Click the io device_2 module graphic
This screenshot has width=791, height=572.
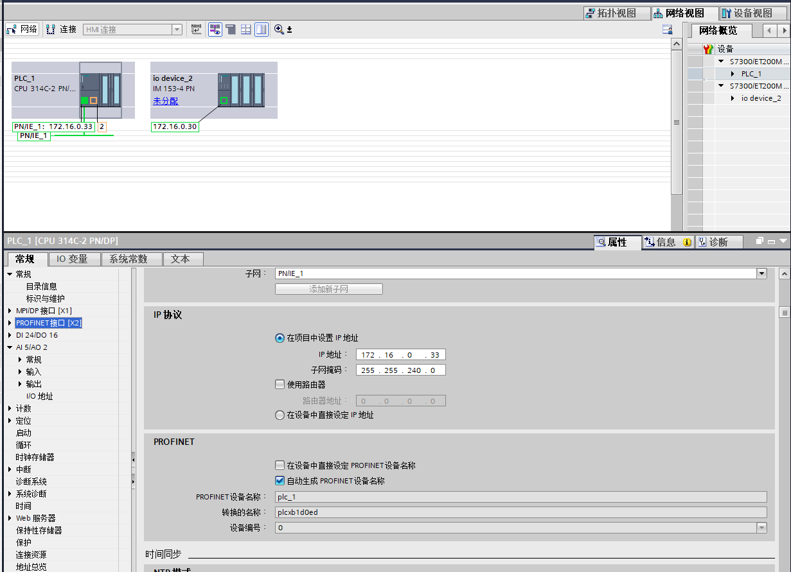click(241, 89)
